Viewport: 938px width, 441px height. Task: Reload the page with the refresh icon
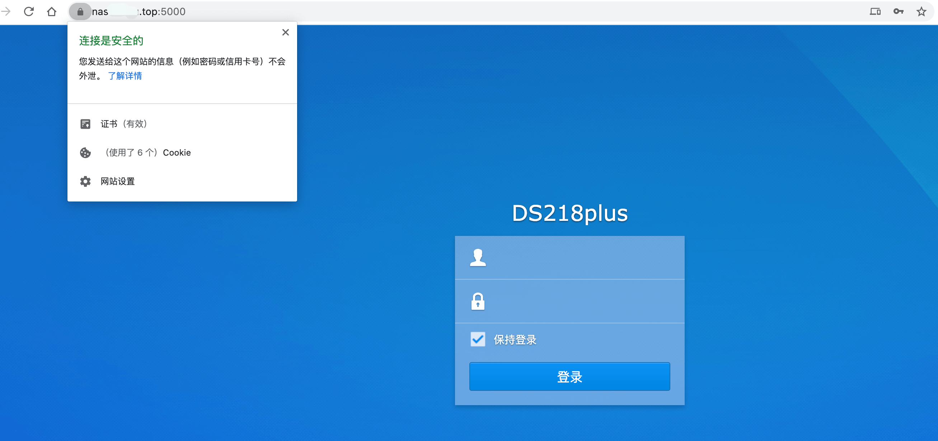[x=29, y=11]
